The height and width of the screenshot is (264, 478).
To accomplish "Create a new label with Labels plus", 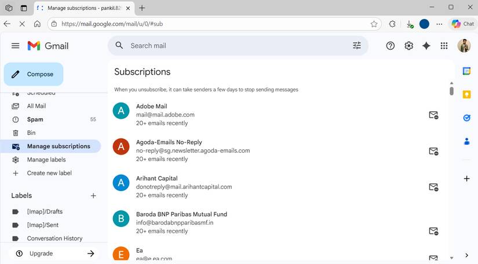I will coord(93,196).
